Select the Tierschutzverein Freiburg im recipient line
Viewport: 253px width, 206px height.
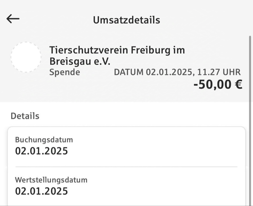pos(117,50)
